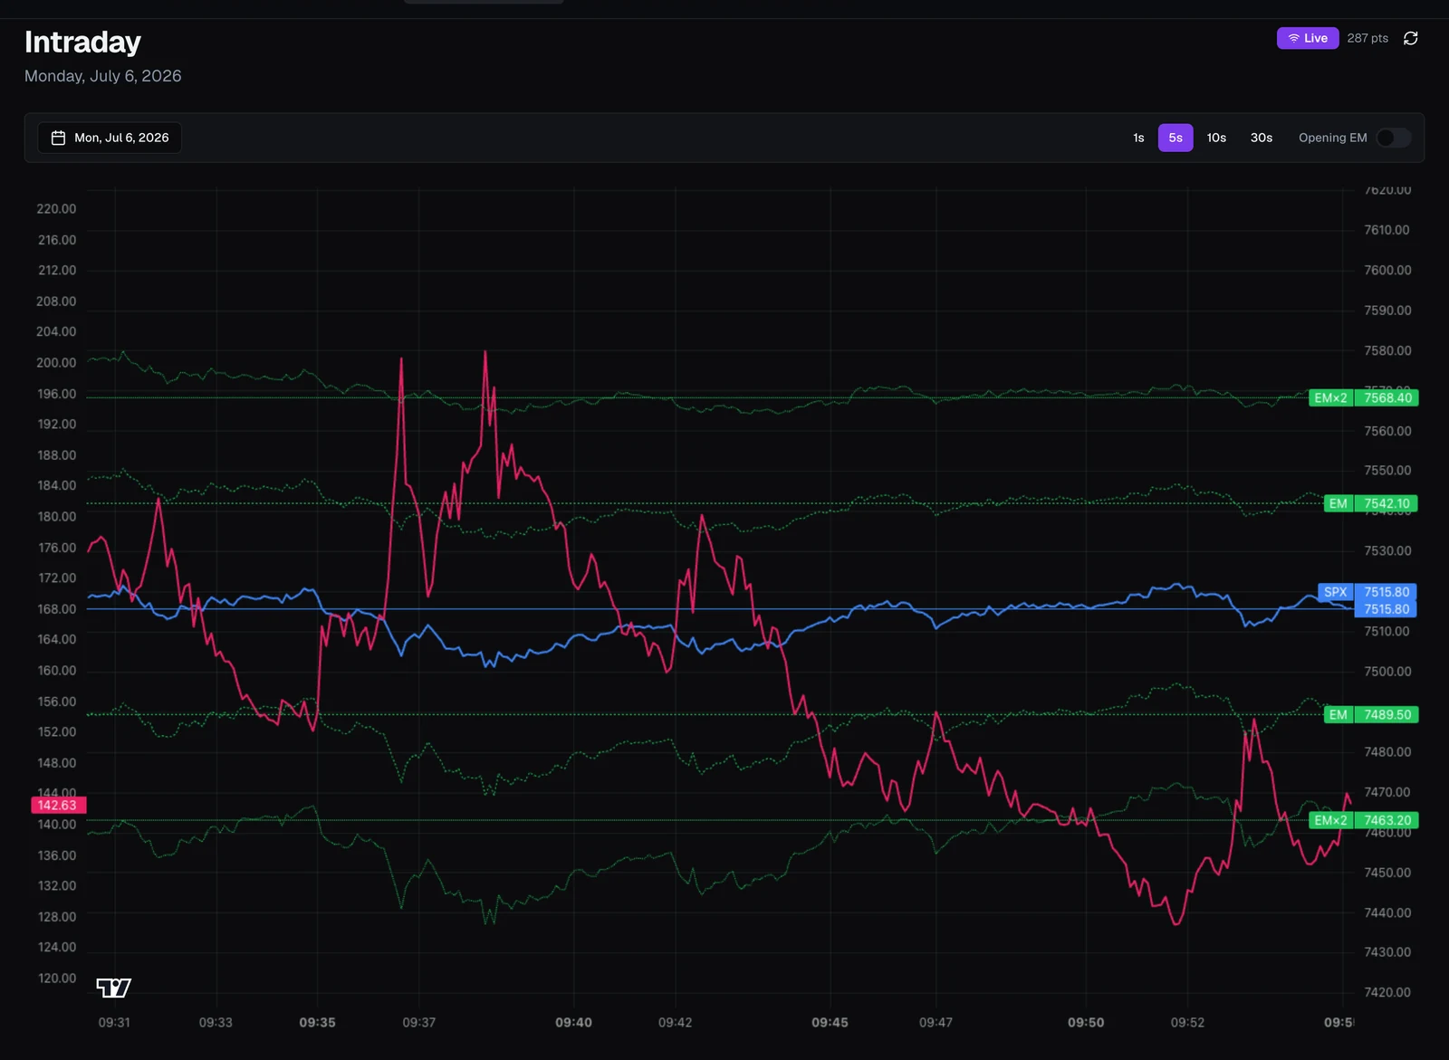Image resolution: width=1449 pixels, height=1060 pixels.
Task: Switch to the 10s interval
Action: (1216, 138)
